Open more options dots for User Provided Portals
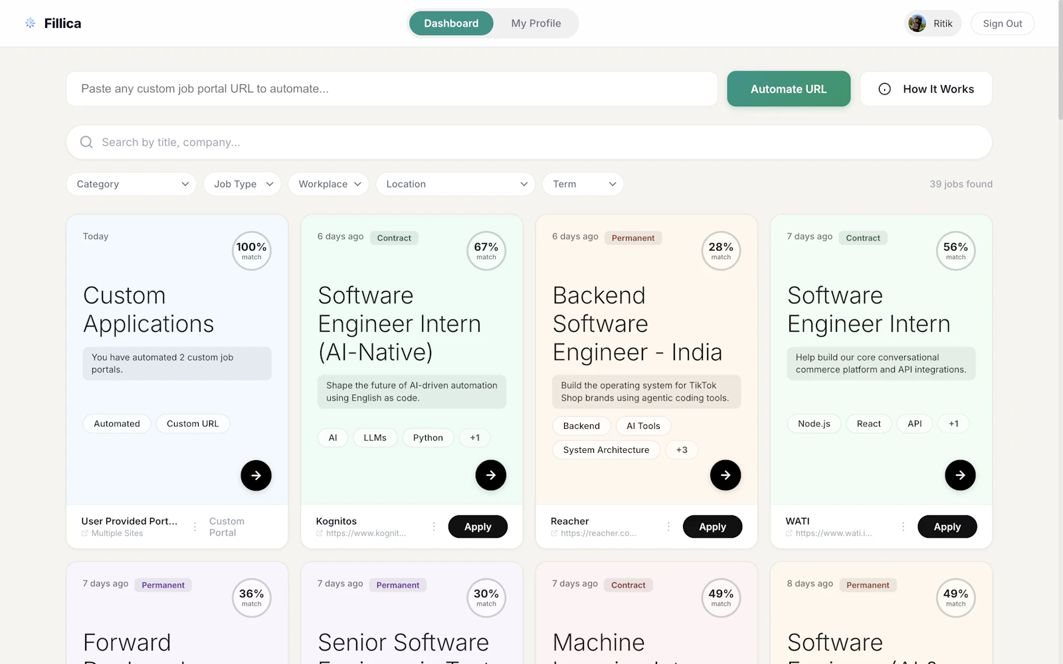This screenshot has width=1063, height=664. click(x=195, y=527)
